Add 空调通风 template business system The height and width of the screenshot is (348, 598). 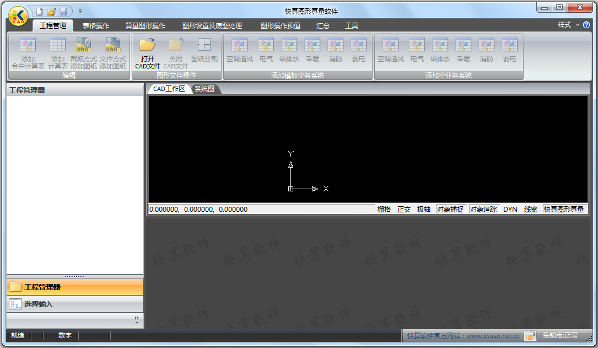240,50
